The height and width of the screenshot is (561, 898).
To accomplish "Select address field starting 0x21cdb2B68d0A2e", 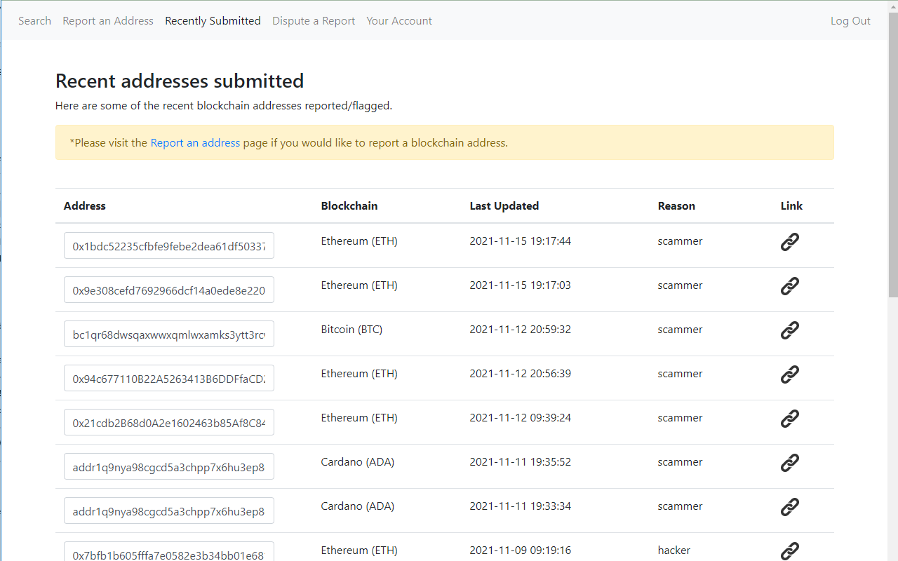I will (169, 423).
